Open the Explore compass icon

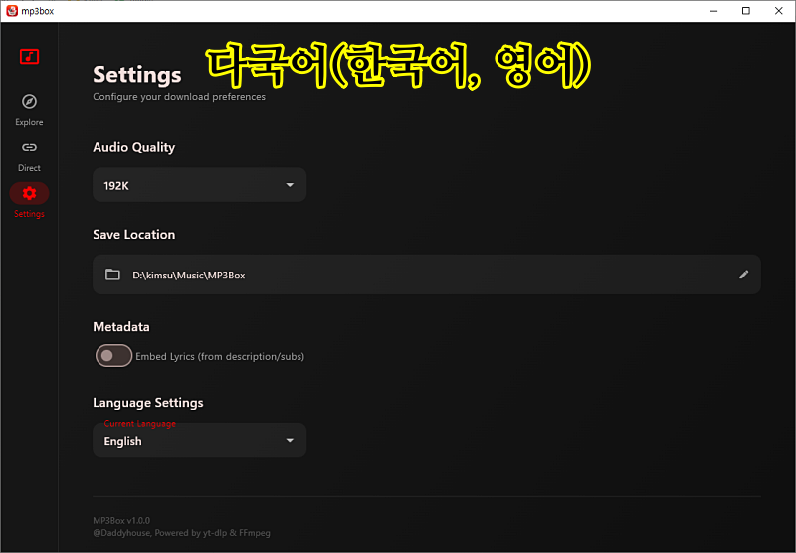29,102
